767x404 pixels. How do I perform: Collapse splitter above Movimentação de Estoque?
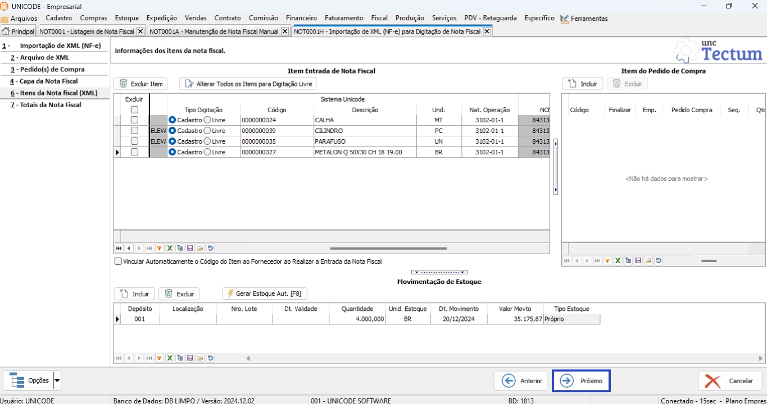439,272
